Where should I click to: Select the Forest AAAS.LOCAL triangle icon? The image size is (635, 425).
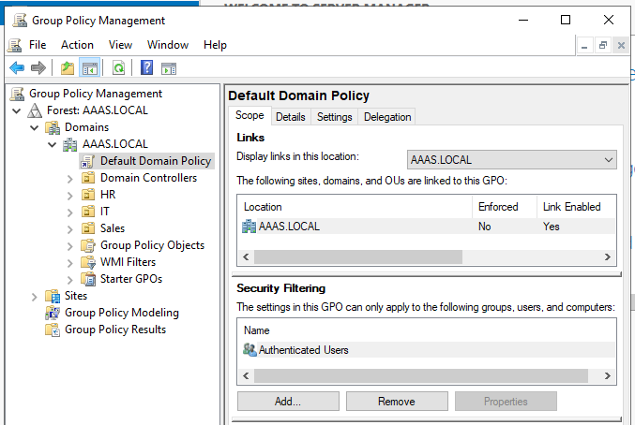point(35,110)
